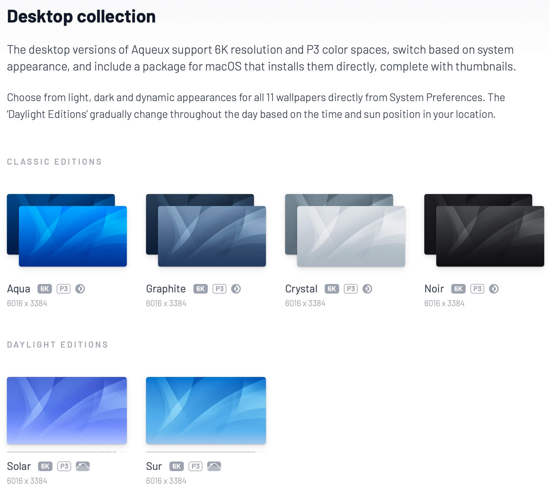Click the progress bar under Solar thumbnail
Image resolution: width=549 pixels, height=493 pixels.
(67, 452)
